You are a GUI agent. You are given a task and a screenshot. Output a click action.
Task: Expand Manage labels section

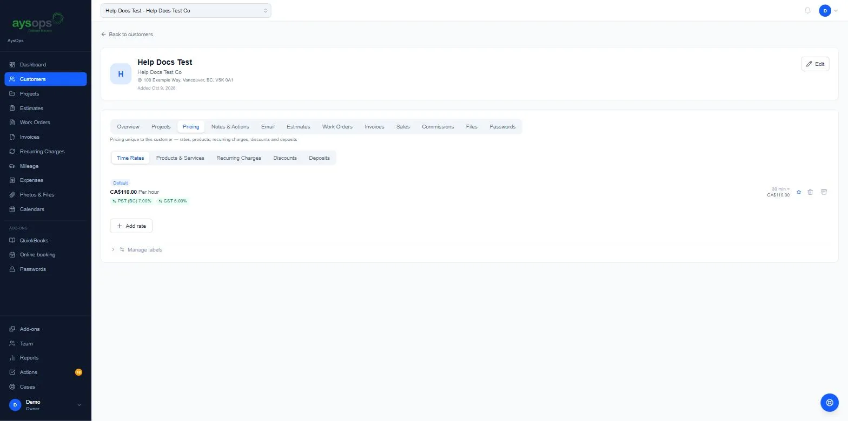tap(137, 250)
